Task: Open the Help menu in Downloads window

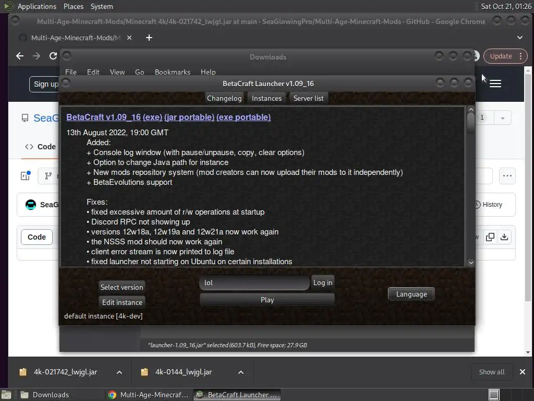Action: click(208, 72)
